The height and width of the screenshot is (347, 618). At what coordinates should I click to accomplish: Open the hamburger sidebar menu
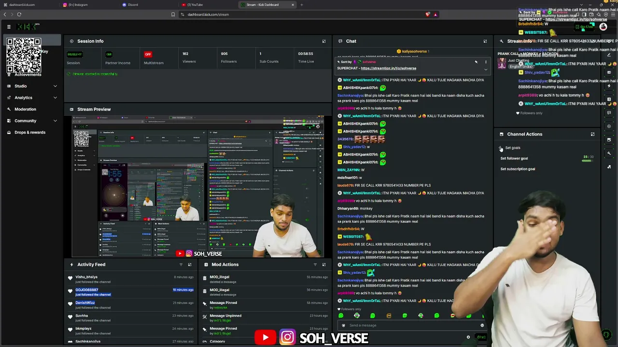point(9,27)
